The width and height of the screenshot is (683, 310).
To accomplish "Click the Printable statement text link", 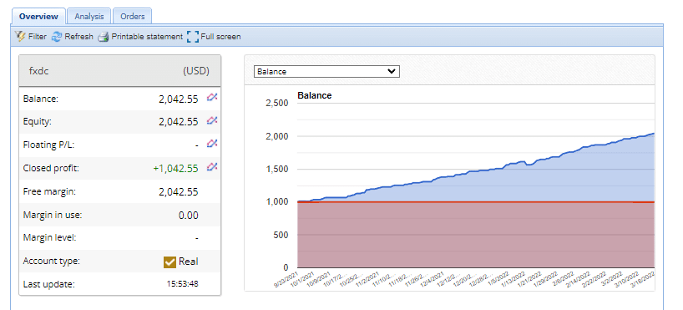I will pos(147,37).
